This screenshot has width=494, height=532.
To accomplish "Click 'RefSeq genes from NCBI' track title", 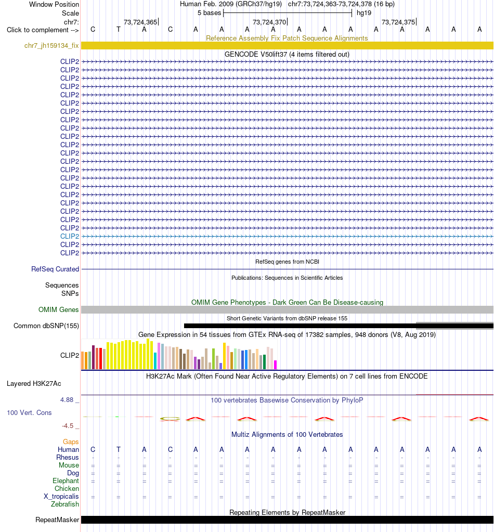I will (x=287, y=262).
